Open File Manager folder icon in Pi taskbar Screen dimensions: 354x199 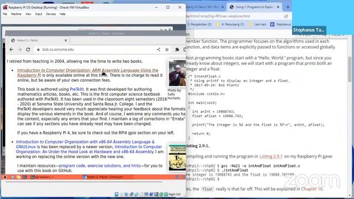tap(18, 177)
